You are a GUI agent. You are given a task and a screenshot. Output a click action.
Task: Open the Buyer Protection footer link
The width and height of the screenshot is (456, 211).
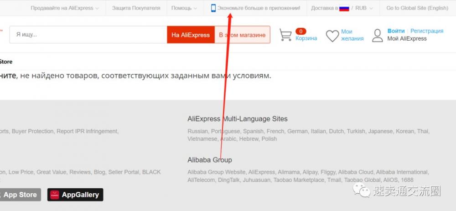32,132
